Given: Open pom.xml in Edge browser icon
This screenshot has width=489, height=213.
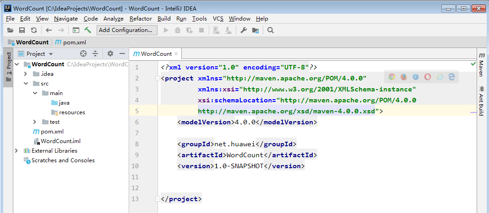Looking at the screenshot, I should pos(451,77).
